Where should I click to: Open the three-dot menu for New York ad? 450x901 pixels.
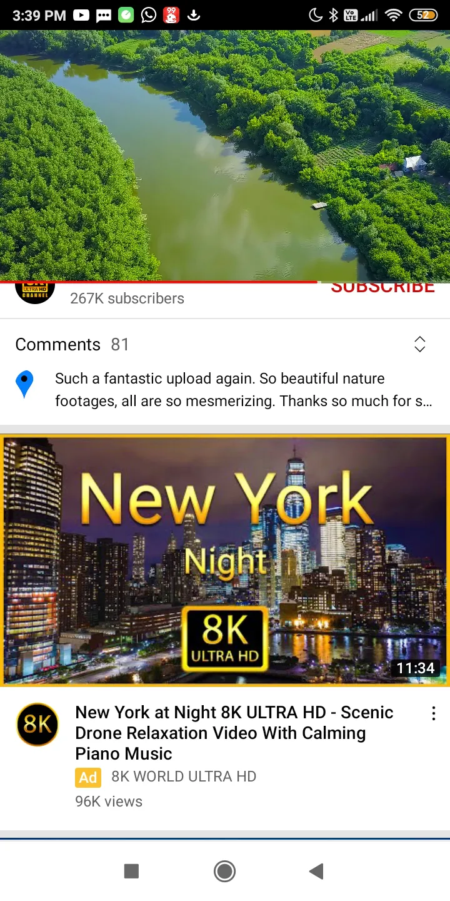(x=434, y=713)
